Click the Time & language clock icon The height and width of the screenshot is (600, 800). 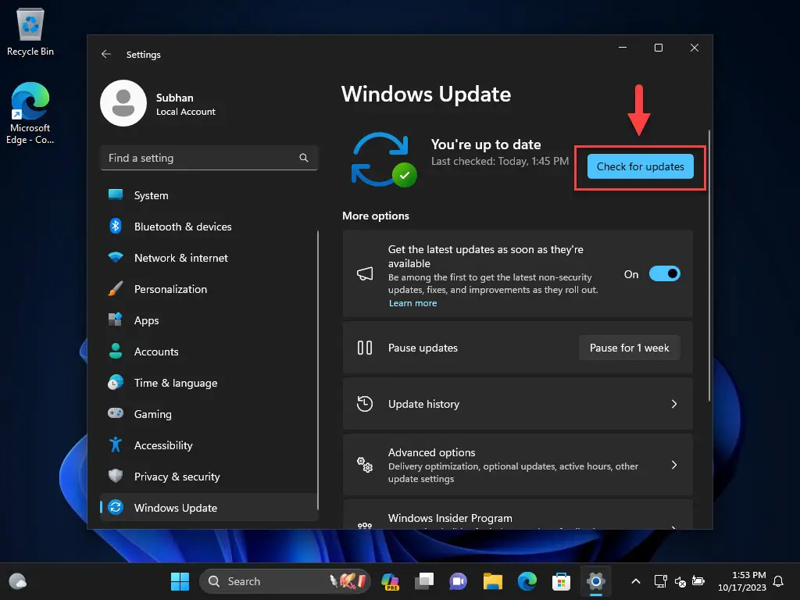tap(116, 382)
